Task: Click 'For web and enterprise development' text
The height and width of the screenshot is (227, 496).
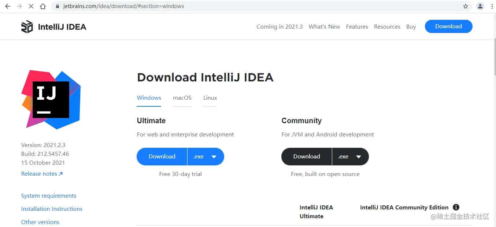Action: tap(185, 135)
